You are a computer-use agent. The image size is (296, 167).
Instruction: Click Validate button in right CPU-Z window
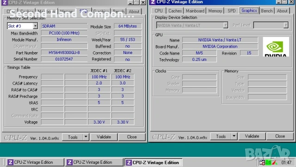pos(252,136)
